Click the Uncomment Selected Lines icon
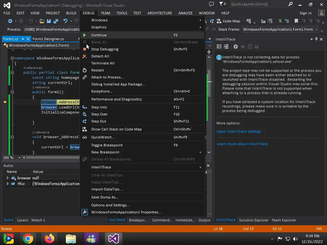 [287, 21]
